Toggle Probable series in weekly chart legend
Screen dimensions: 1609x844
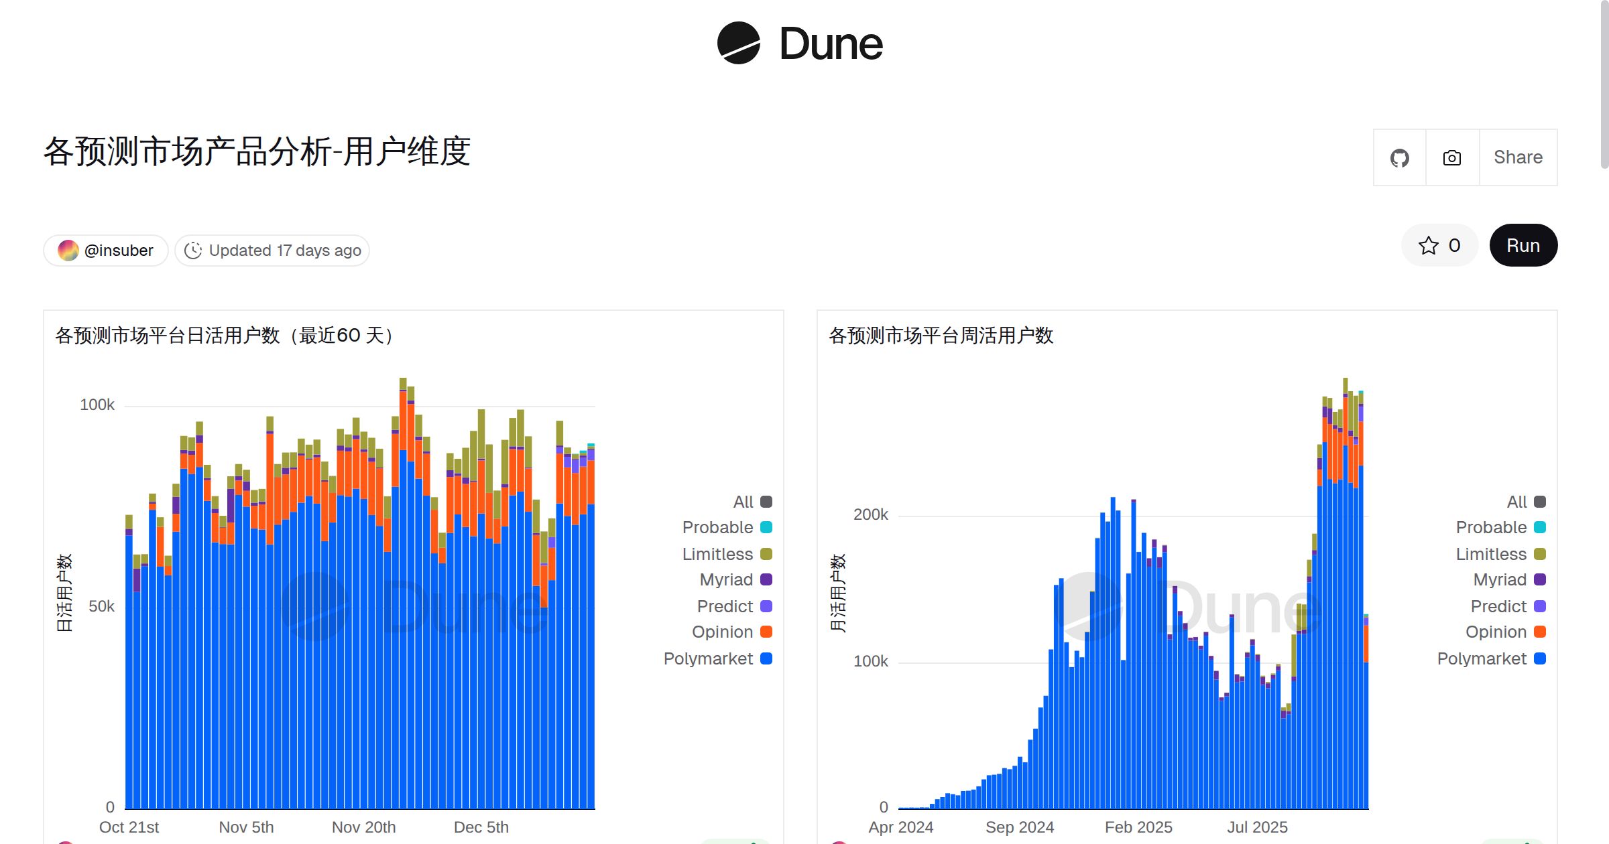point(1539,527)
